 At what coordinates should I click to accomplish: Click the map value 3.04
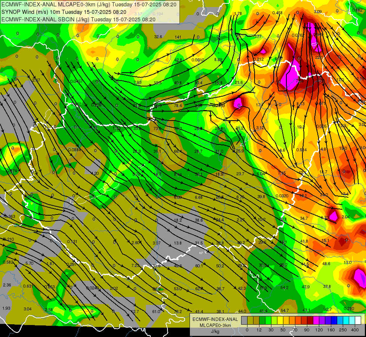tap(28, 309)
